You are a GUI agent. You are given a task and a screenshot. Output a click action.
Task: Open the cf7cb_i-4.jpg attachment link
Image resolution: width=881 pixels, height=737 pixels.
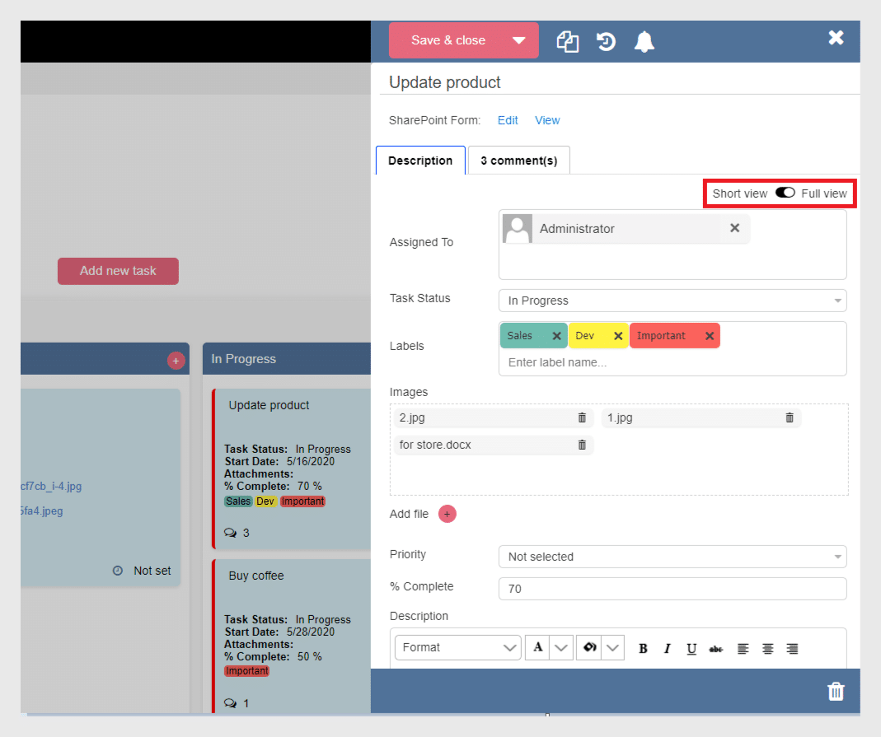coord(51,486)
